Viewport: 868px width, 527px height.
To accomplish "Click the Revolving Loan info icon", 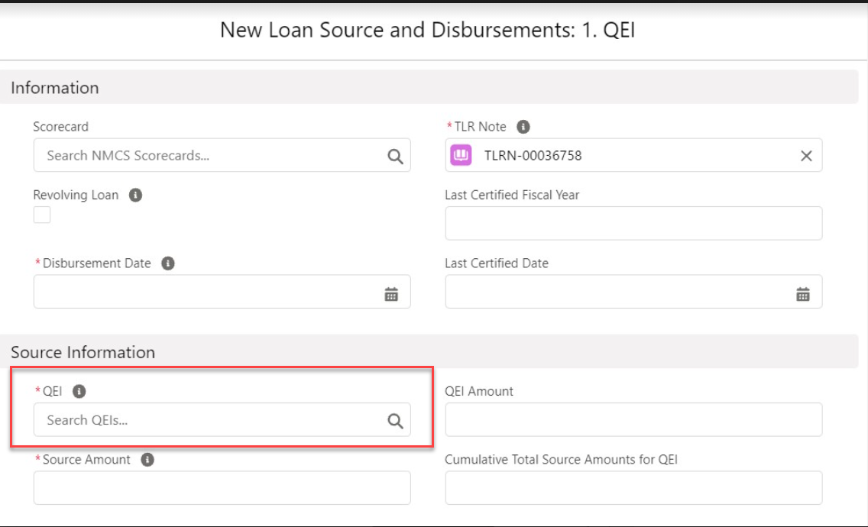I will pos(135,196).
